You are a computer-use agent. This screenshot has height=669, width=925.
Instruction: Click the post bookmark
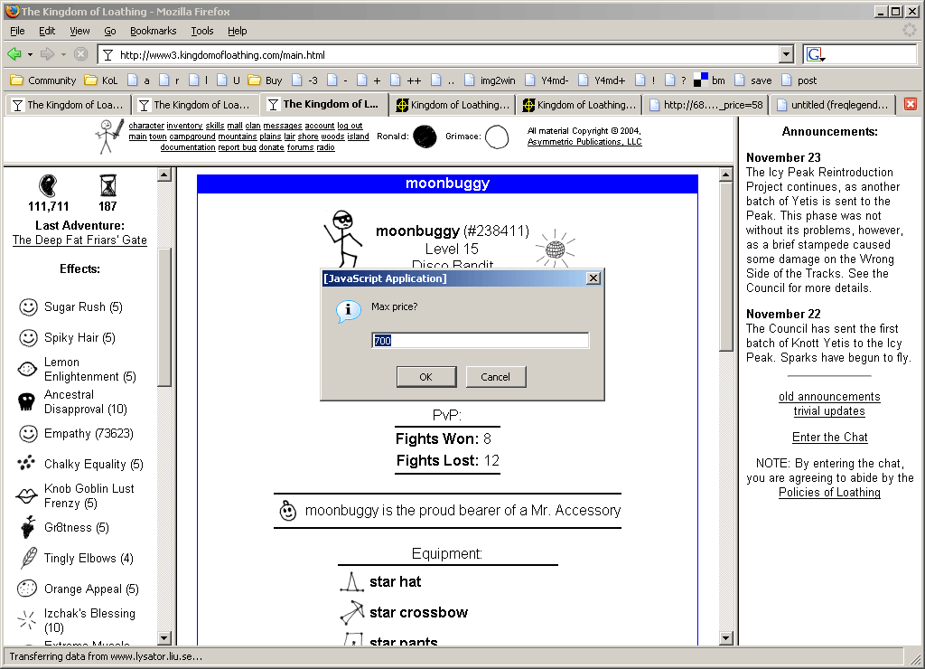[799, 80]
